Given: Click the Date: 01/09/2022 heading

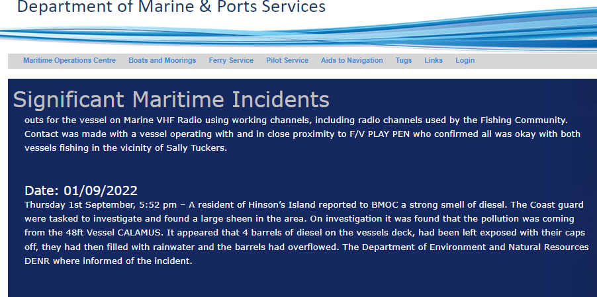Looking at the screenshot, I should (81, 191).
